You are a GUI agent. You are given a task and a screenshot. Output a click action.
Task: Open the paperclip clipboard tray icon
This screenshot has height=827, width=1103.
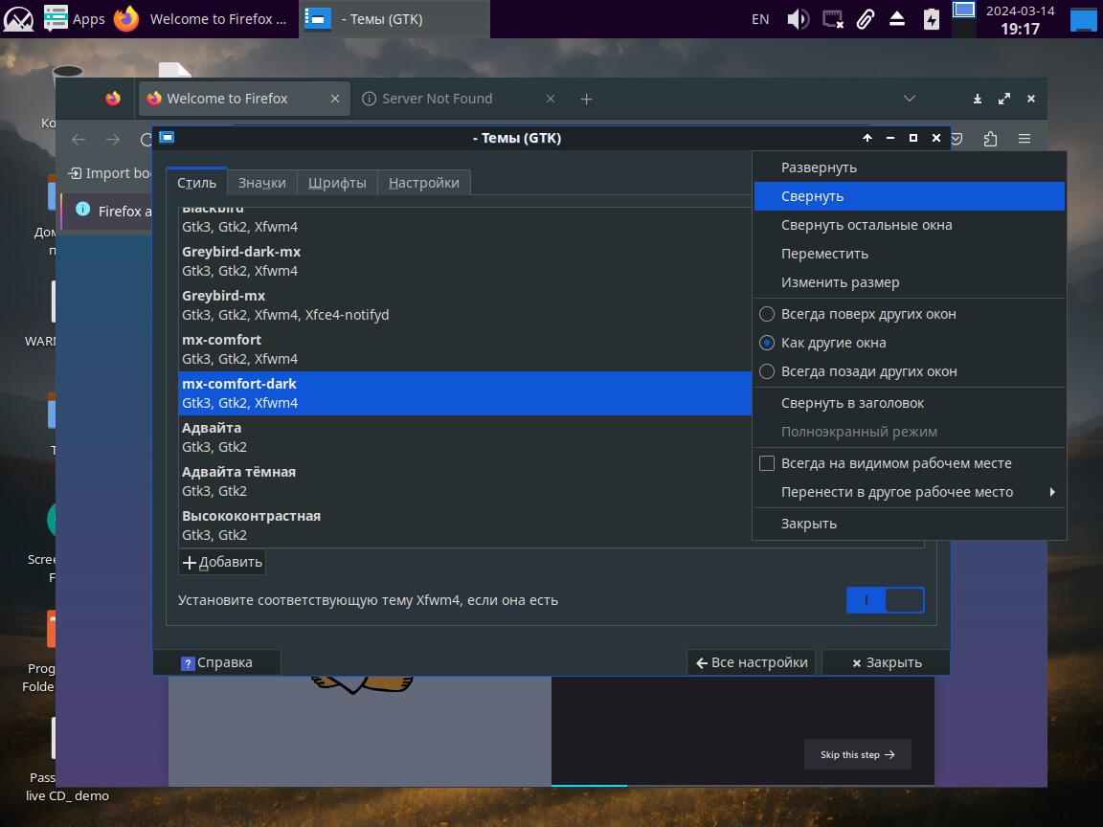click(866, 19)
